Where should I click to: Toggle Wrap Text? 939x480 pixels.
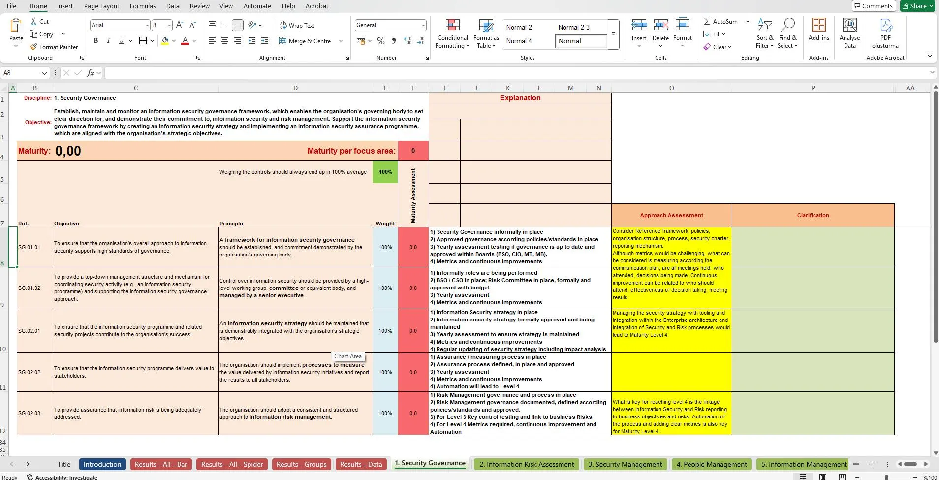tap(297, 25)
